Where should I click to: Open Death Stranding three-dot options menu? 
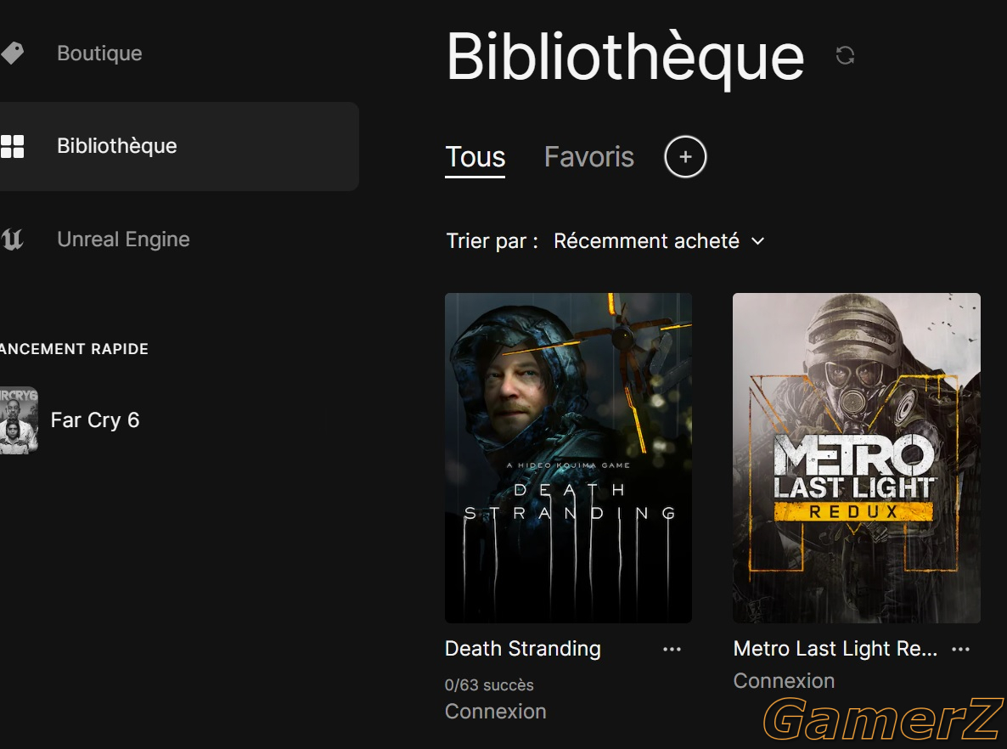coord(672,650)
